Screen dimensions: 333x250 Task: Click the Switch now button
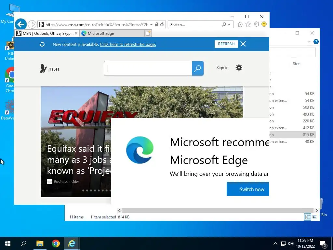point(248,189)
